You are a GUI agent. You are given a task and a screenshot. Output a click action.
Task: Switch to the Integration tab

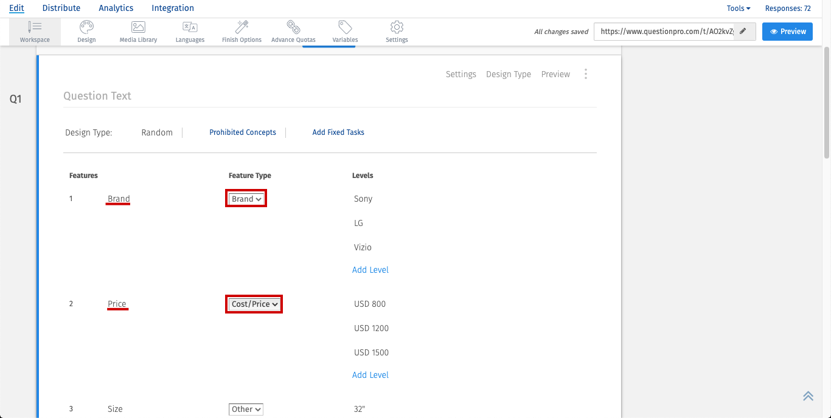173,8
